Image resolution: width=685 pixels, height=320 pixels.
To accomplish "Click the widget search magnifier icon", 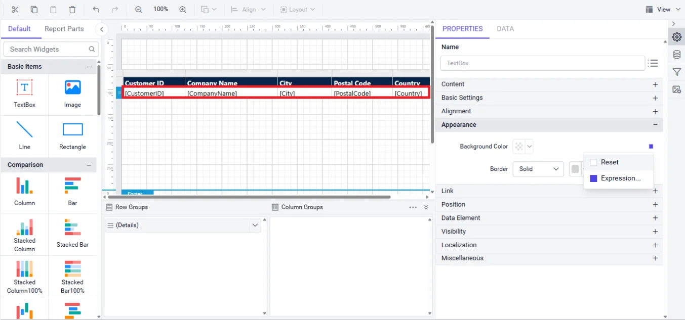I will (x=92, y=49).
